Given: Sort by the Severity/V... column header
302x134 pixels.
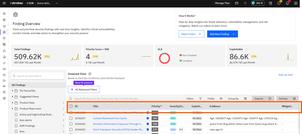Looking at the screenshot, I should click(x=176, y=106).
